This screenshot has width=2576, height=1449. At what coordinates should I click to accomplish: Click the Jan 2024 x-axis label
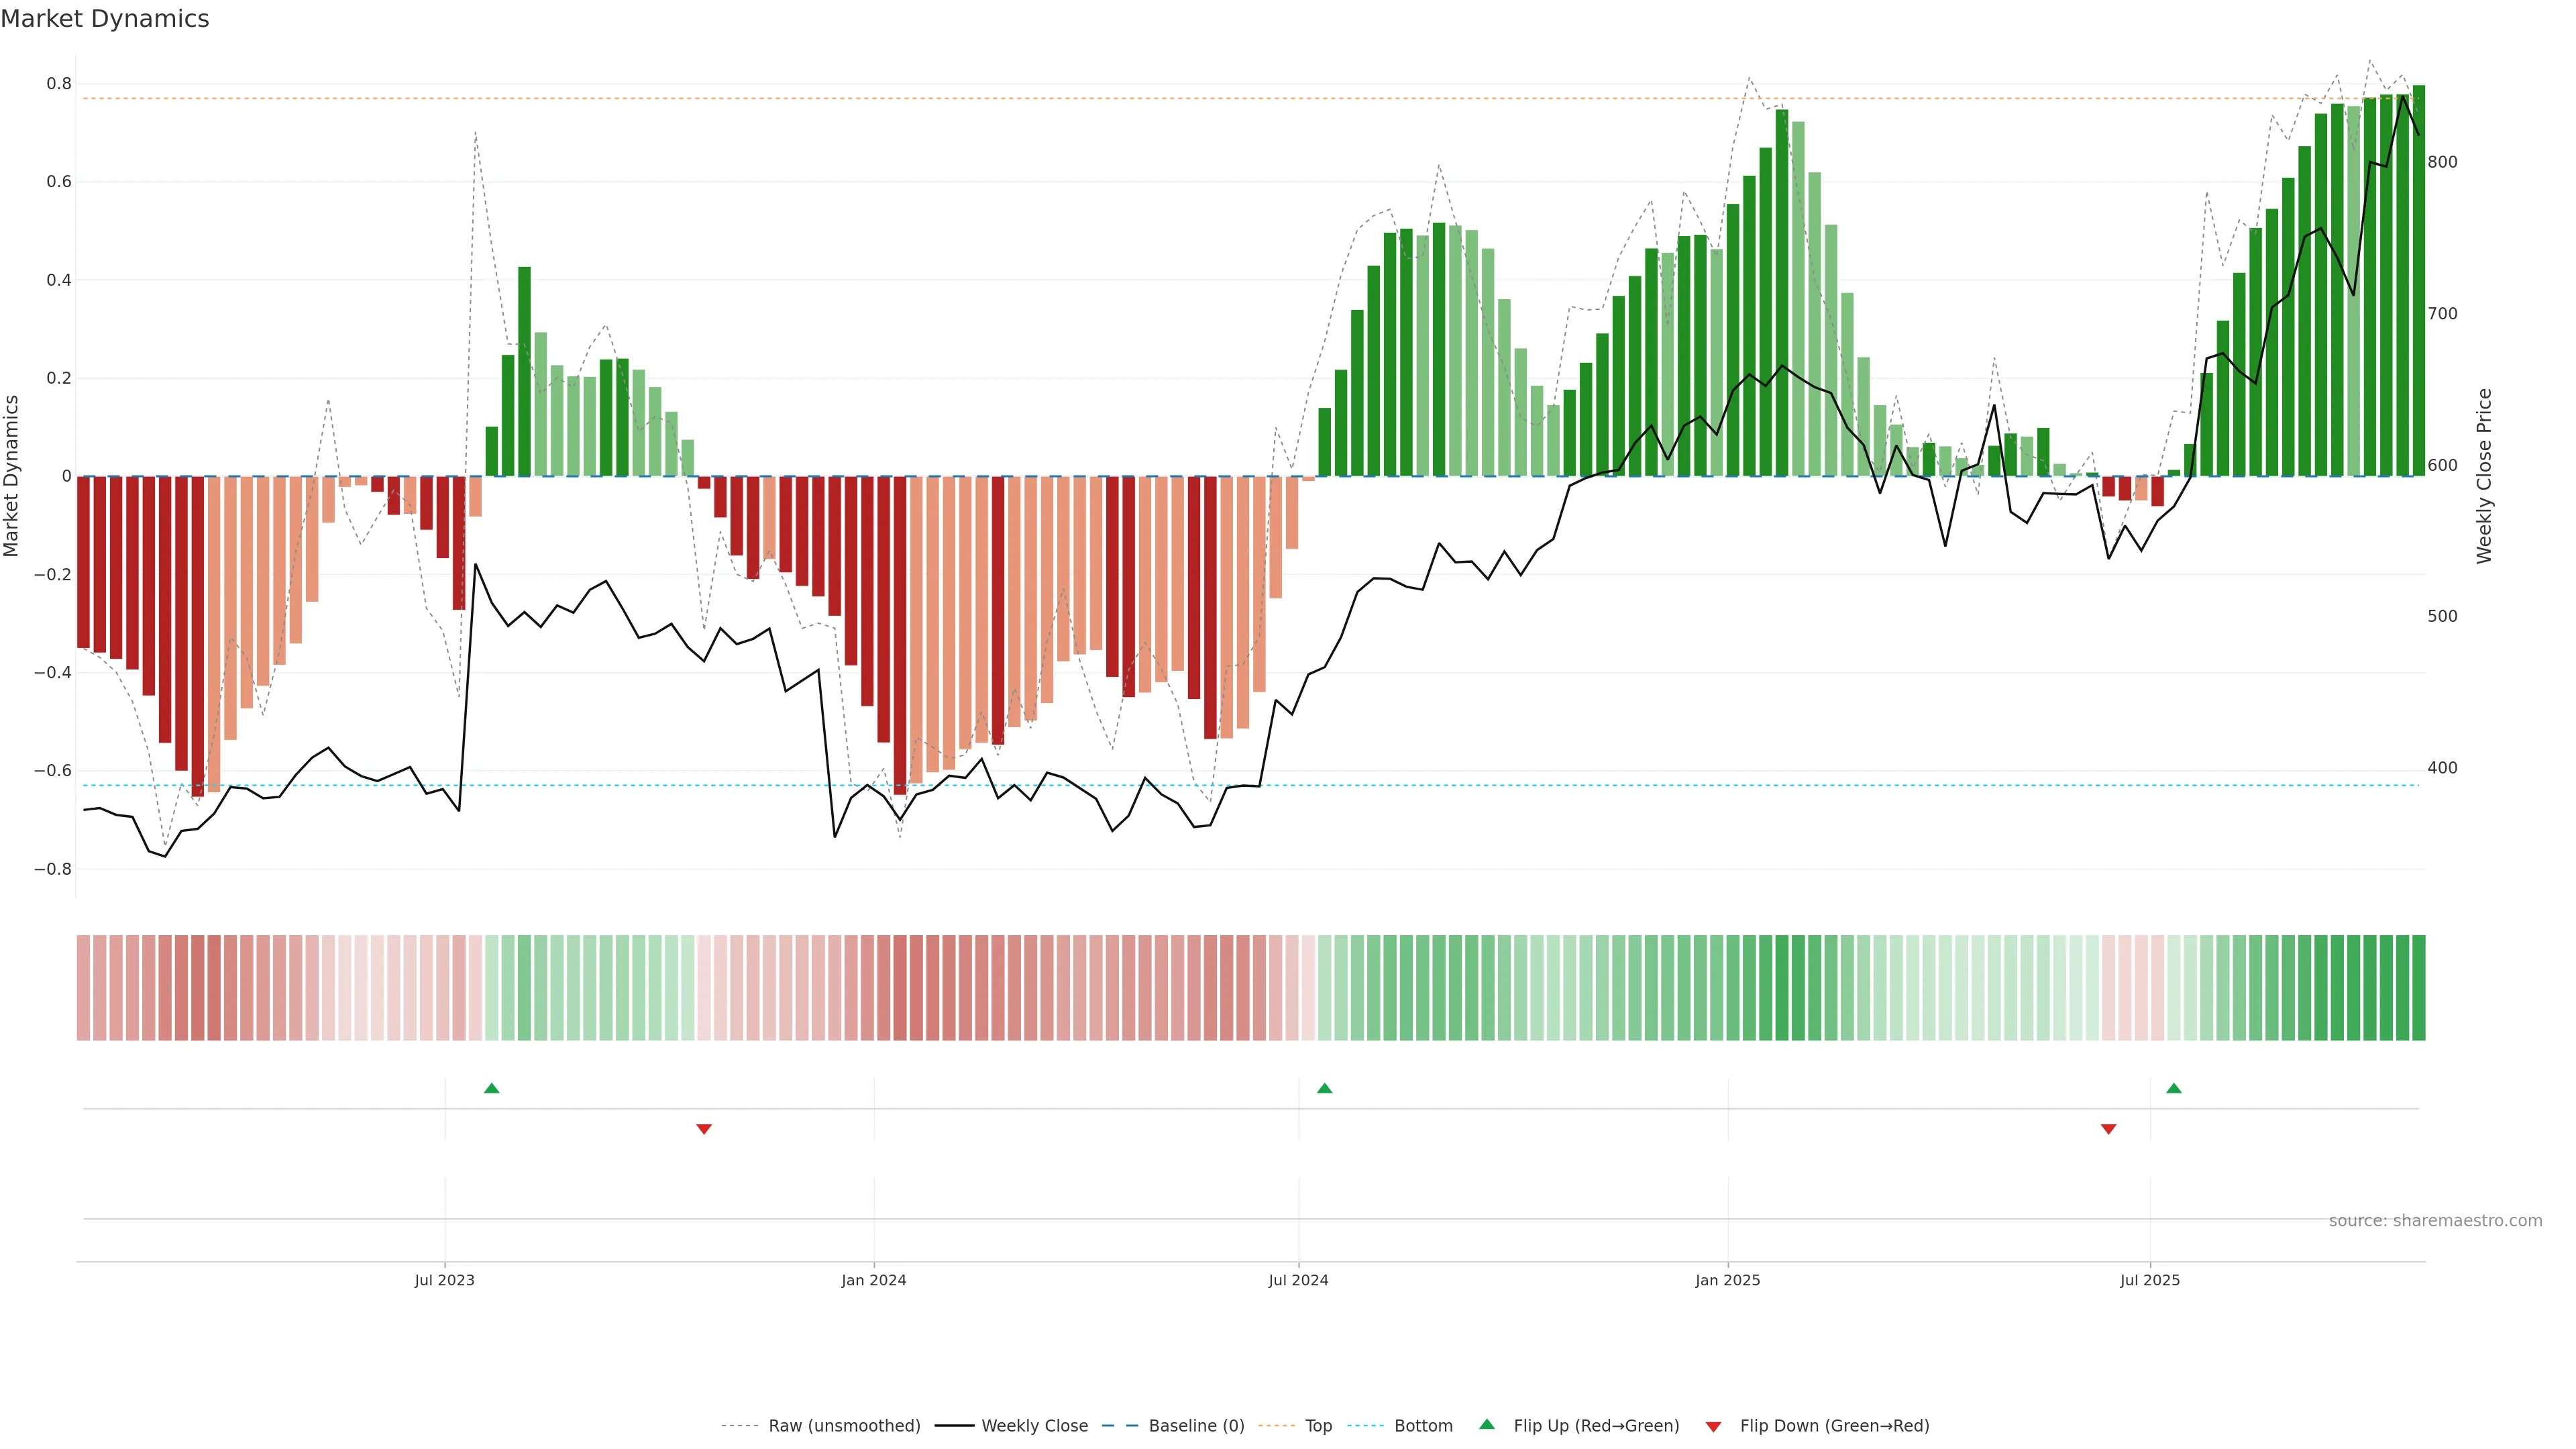coord(873,1280)
